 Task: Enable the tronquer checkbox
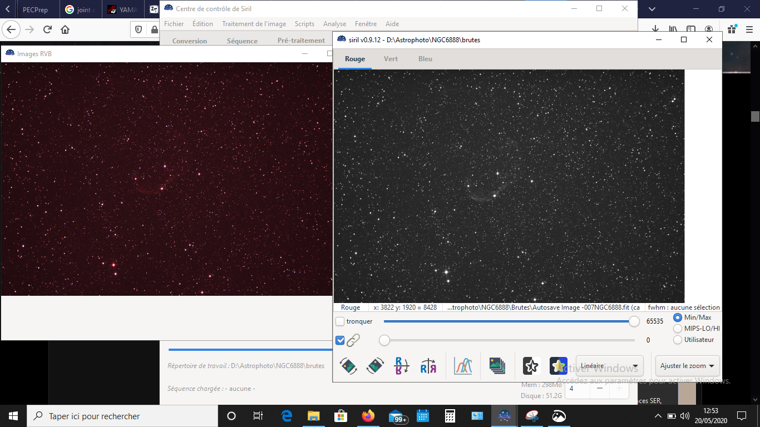pos(340,321)
